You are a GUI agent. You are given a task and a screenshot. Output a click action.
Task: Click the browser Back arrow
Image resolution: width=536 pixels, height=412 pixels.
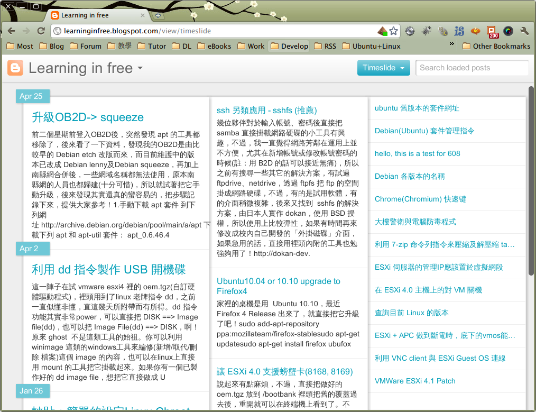pos(11,31)
